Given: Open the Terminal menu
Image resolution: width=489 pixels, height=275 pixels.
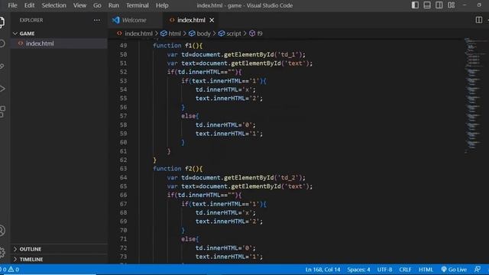Looking at the screenshot, I should [138, 5].
